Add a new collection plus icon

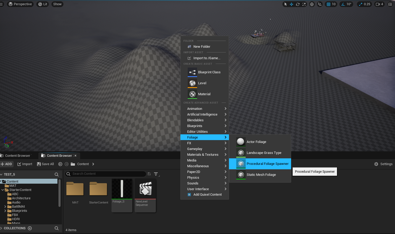pyautogui.click(x=30, y=228)
